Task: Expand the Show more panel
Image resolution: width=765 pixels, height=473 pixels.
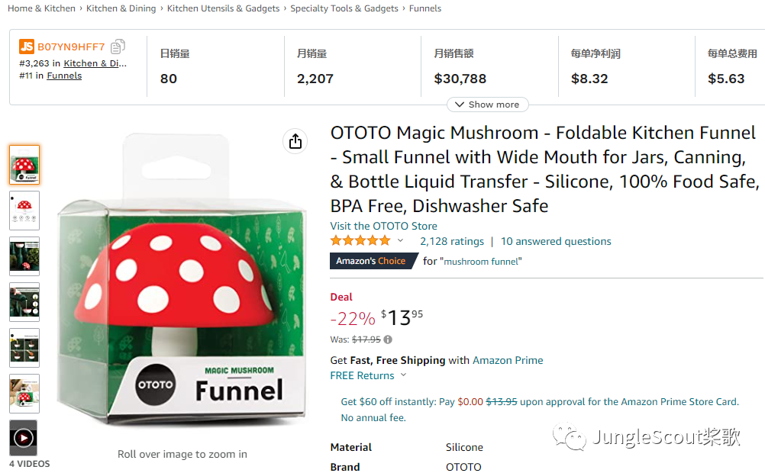Action: point(487,105)
